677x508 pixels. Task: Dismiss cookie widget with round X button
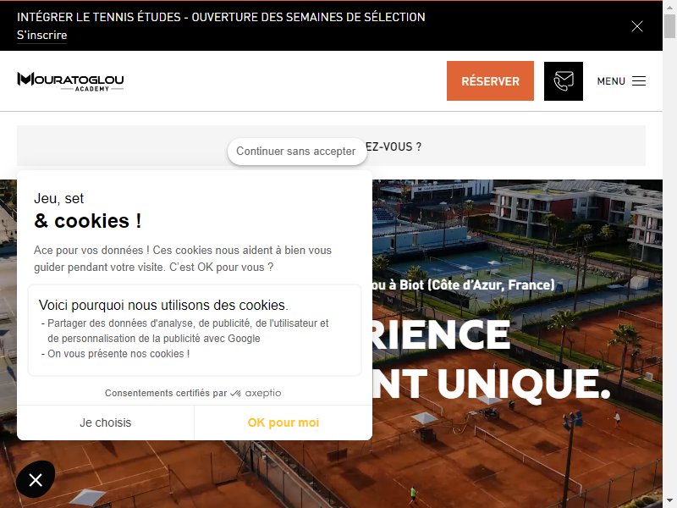click(x=36, y=479)
